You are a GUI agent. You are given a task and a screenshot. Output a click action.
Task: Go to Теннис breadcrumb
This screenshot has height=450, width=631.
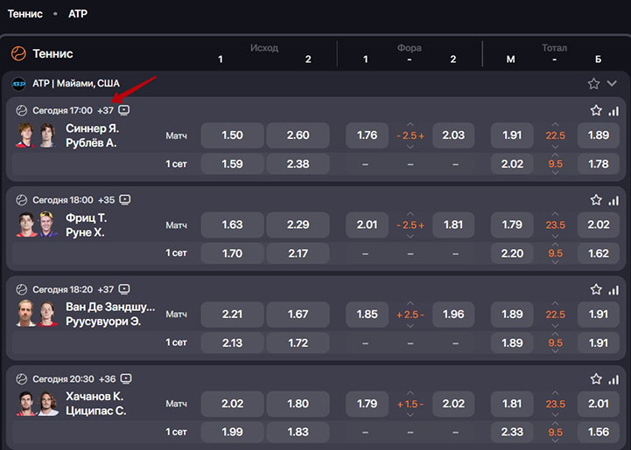[x=25, y=14]
